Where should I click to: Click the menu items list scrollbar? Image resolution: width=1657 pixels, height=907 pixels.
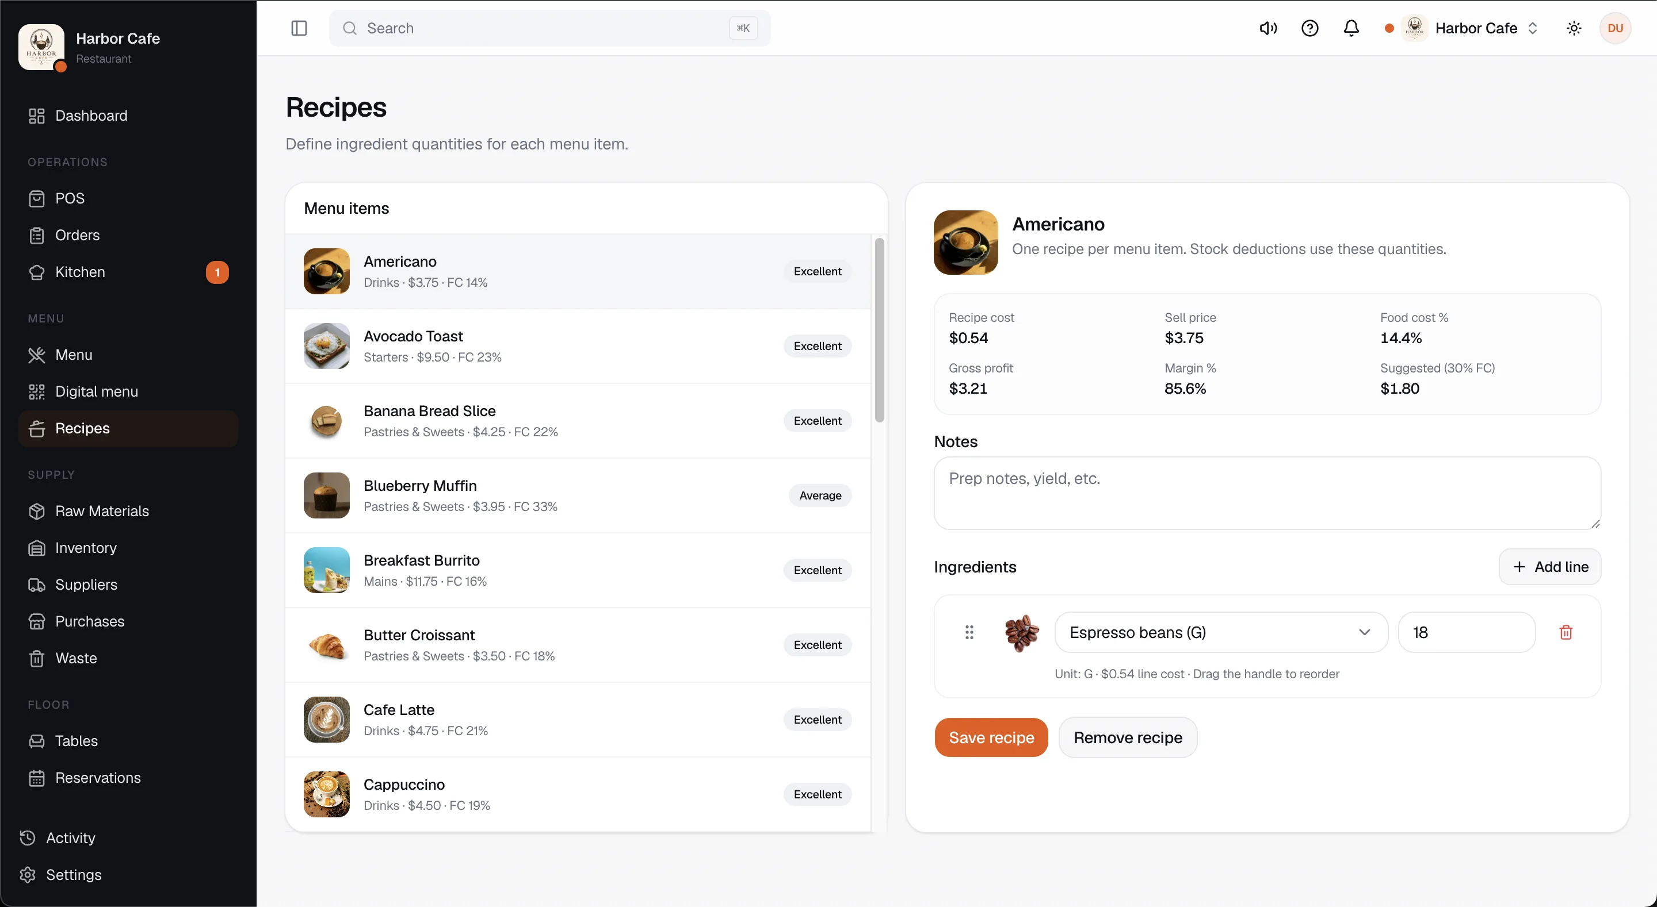(x=879, y=330)
